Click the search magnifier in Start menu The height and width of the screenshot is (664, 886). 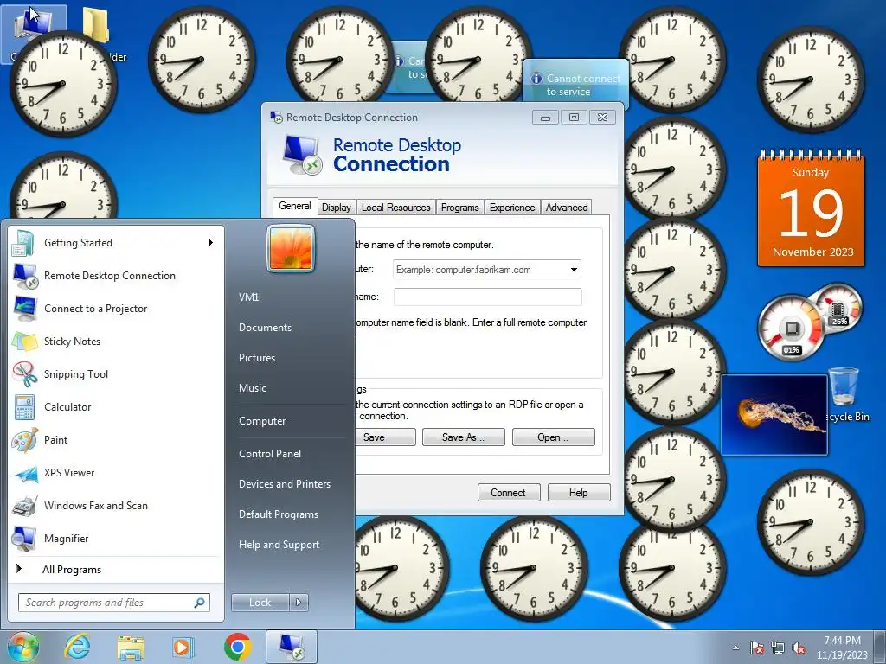click(x=200, y=603)
